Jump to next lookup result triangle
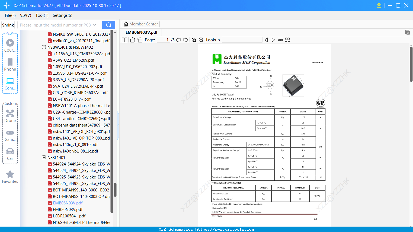413x232 pixels. click(273, 40)
